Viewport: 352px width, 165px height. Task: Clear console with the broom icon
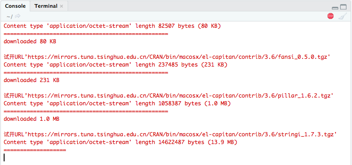[x=342, y=16]
